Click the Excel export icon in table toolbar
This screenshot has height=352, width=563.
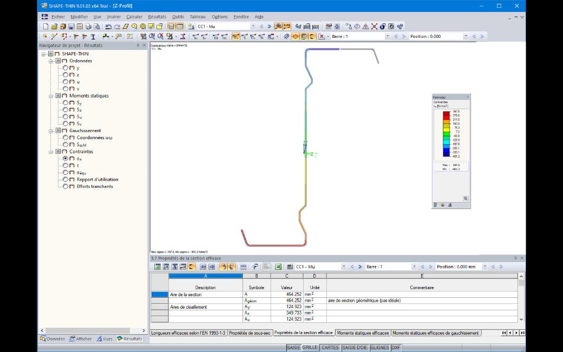point(278,266)
